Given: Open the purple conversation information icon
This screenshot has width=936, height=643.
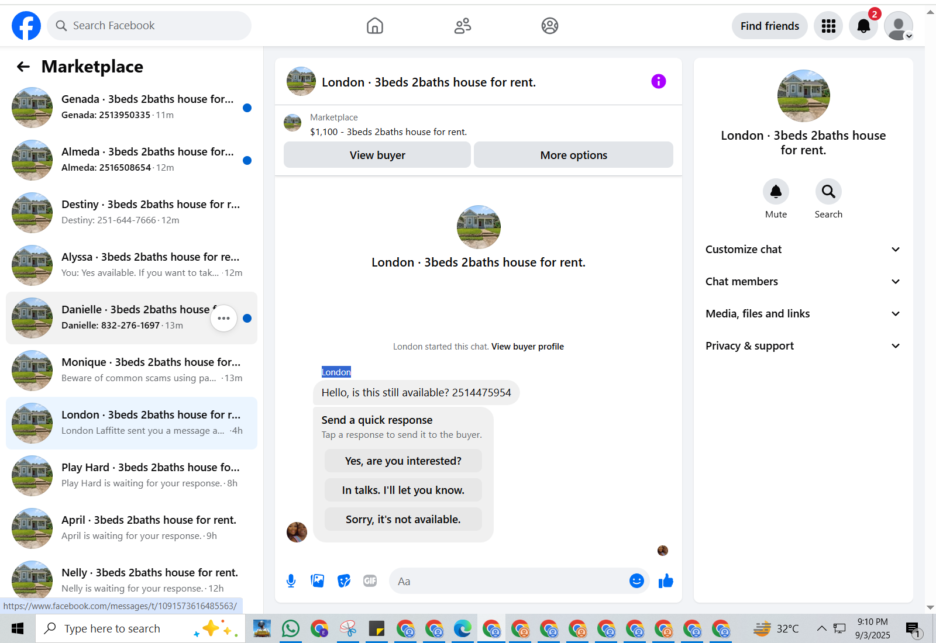Looking at the screenshot, I should (659, 81).
